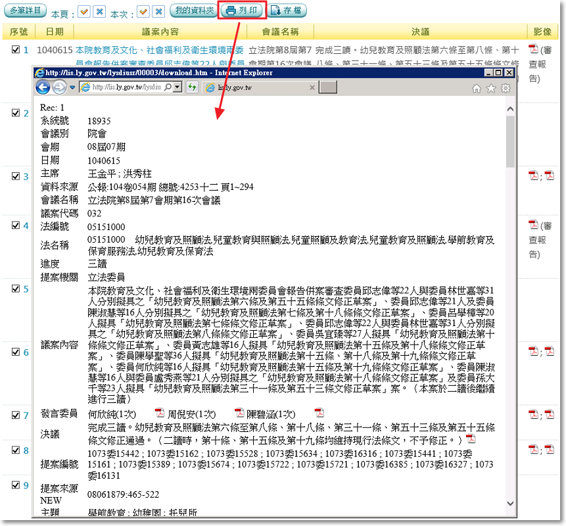Viewport: 566px width, 526px height.
Task: Select all for 本次 with check icon
Action: click(143, 12)
